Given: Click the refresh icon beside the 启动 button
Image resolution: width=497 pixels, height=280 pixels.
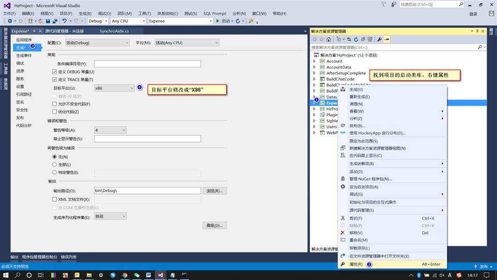Looking at the screenshot, I should tap(238, 21).
